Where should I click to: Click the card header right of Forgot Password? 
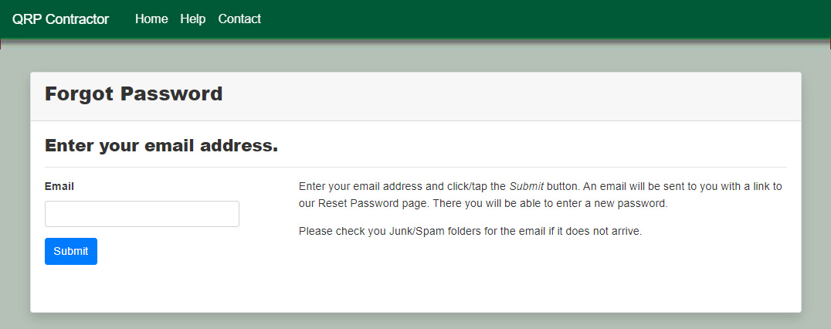coord(510,96)
